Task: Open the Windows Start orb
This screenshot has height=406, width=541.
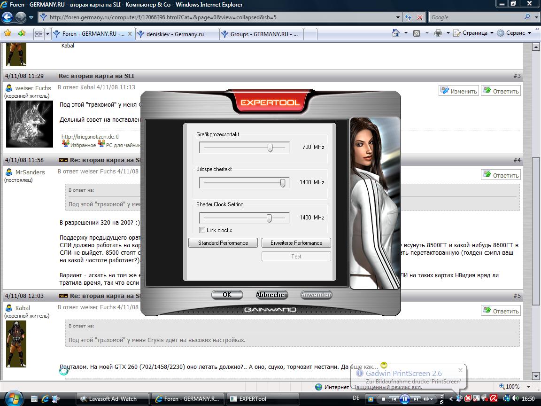Action: (14, 398)
